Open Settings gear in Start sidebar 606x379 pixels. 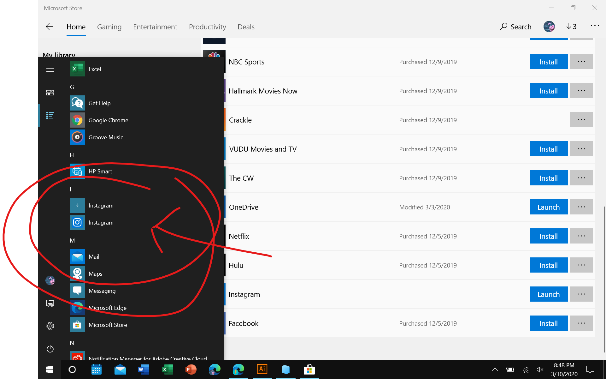[x=50, y=326]
